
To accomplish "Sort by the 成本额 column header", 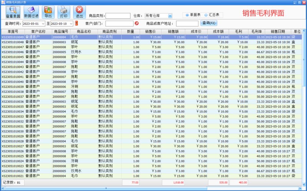I will (218, 32).
